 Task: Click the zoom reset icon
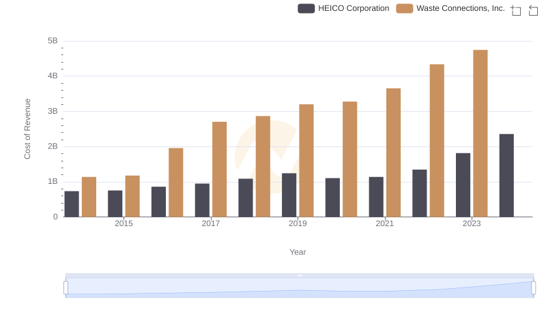pyautogui.click(x=533, y=10)
